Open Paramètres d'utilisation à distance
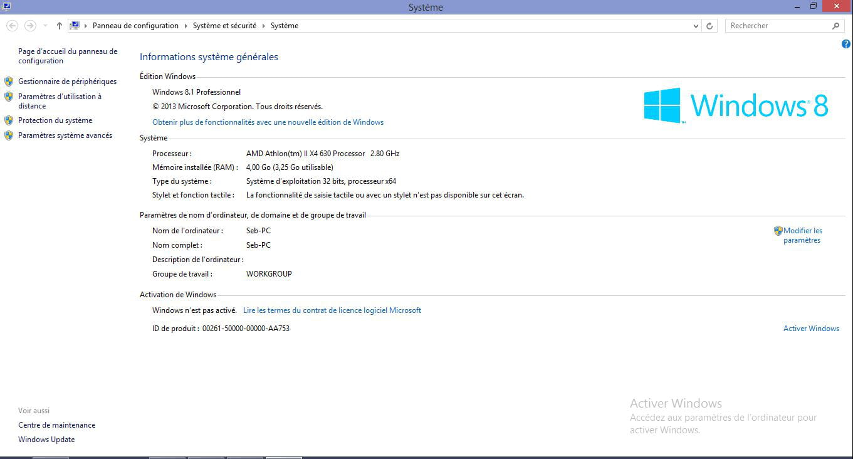Viewport: 853px width, 459px height. pos(60,101)
